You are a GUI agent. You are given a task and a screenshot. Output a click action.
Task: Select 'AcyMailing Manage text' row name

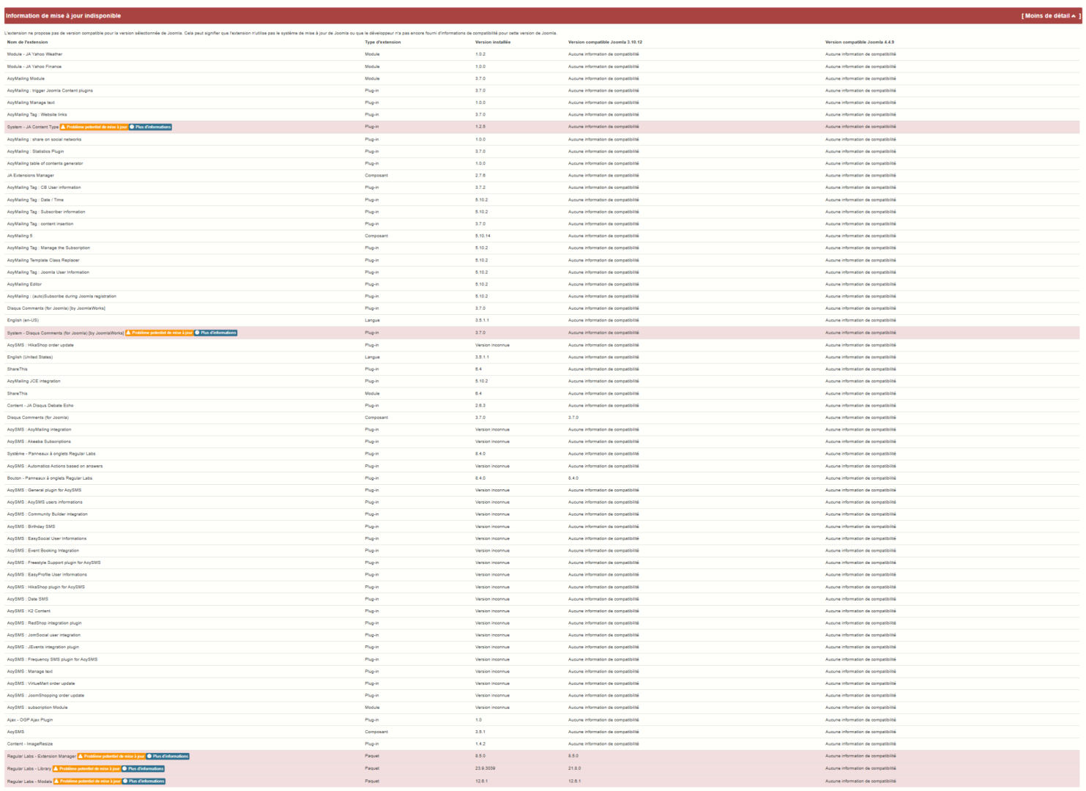(31, 103)
